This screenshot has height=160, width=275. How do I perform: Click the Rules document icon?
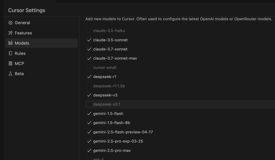(x=10, y=53)
